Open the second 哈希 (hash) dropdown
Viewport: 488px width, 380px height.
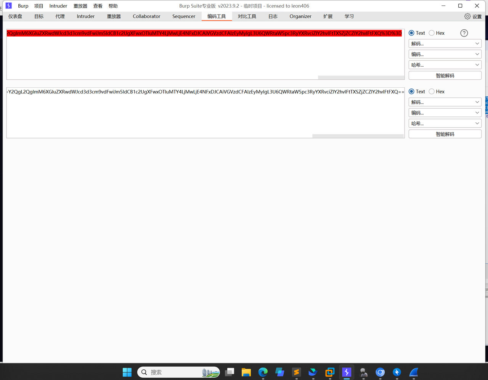pos(445,123)
